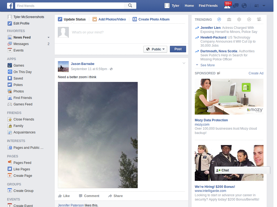
Task: Click the Pages and Public icon
Action: coord(10,147)
